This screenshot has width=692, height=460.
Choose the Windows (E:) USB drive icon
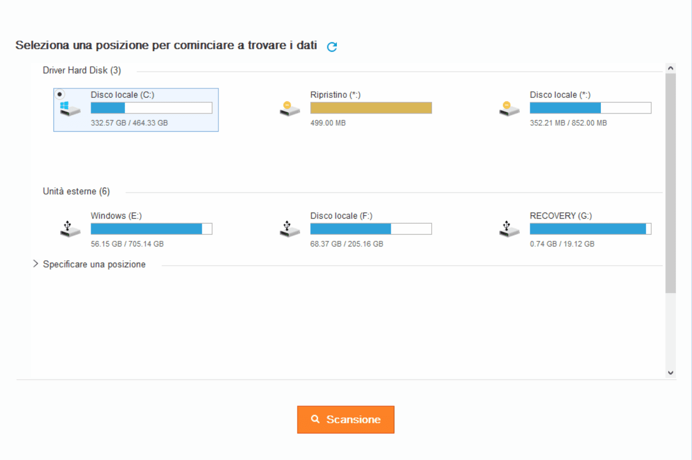click(x=70, y=229)
